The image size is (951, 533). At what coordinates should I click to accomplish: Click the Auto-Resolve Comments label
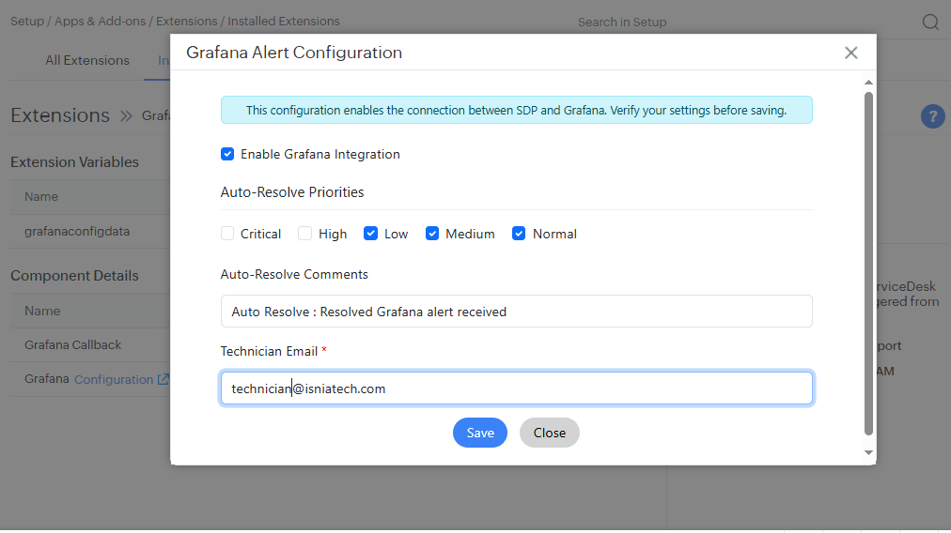[x=294, y=274]
